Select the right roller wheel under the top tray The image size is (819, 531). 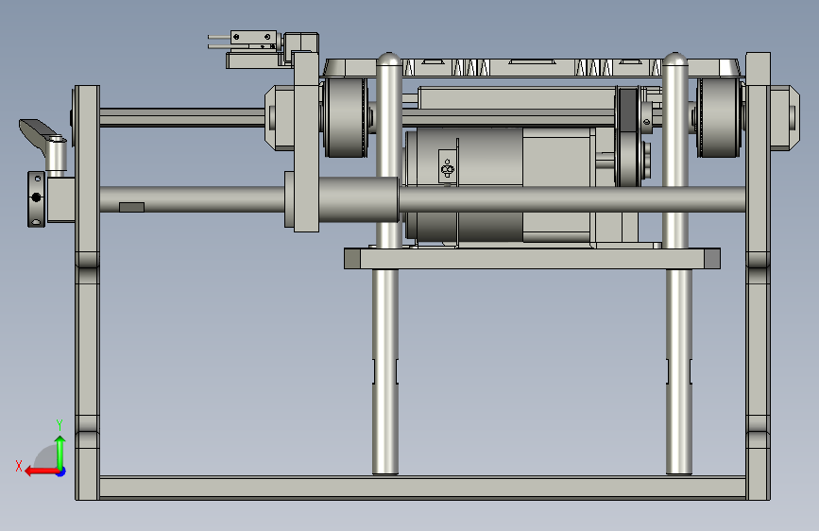(x=719, y=117)
